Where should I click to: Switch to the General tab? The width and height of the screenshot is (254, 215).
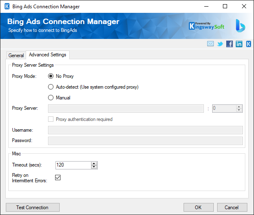tap(16, 56)
